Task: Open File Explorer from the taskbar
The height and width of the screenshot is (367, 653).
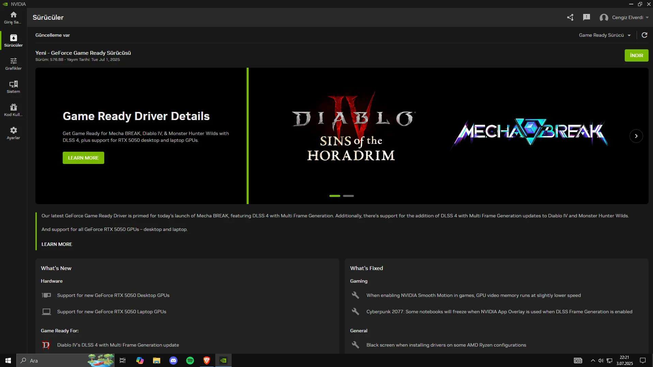Action: (x=156, y=361)
